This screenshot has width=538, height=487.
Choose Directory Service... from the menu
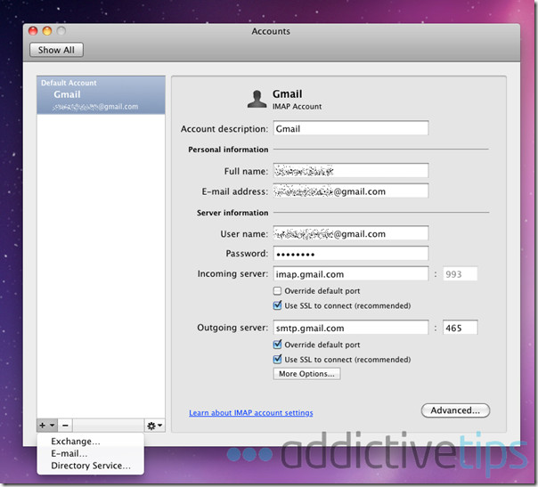[91, 466]
